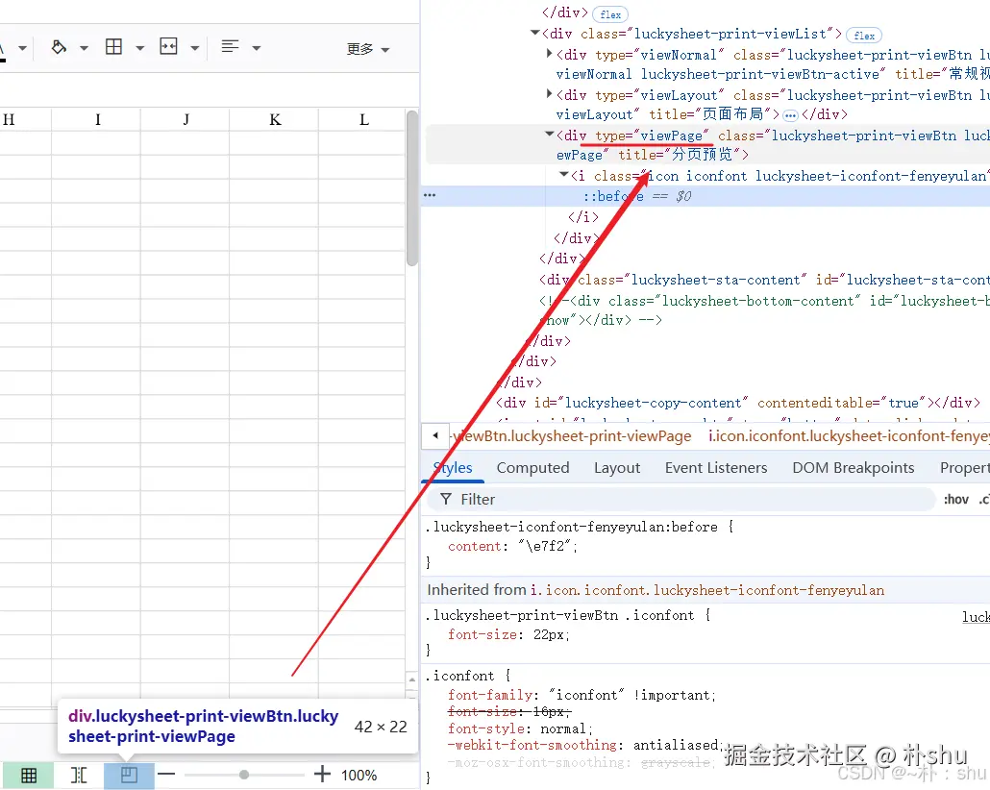Screen dimensions: 990x790
Task: Expand the borders dropdown arrow
Action: (140, 48)
